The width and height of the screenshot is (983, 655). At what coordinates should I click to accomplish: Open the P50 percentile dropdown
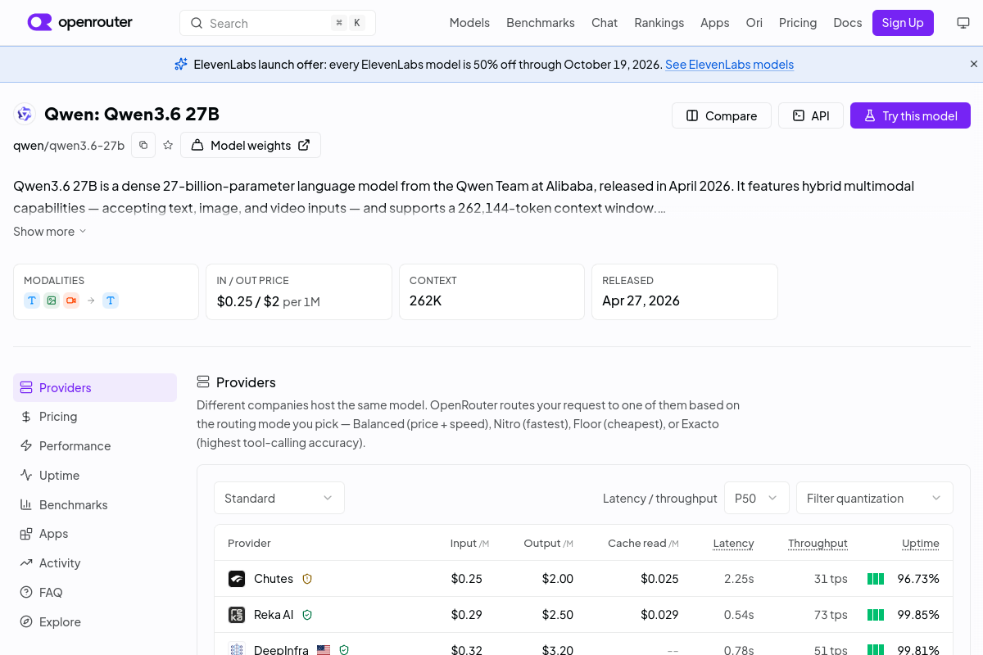tap(757, 498)
